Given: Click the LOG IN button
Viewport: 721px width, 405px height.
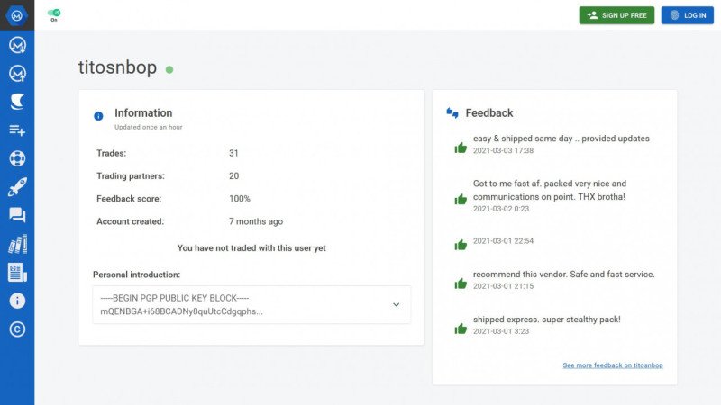Looking at the screenshot, I should click(x=687, y=15).
